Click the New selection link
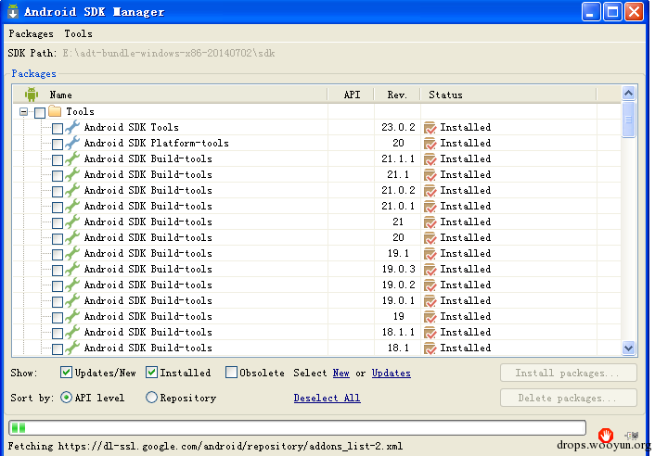655x456 pixels. pyautogui.click(x=340, y=373)
